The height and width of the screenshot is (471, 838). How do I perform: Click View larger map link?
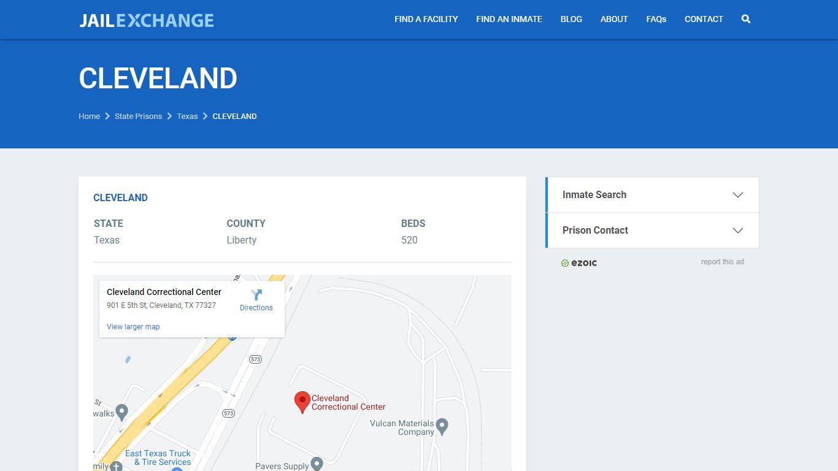(x=133, y=327)
